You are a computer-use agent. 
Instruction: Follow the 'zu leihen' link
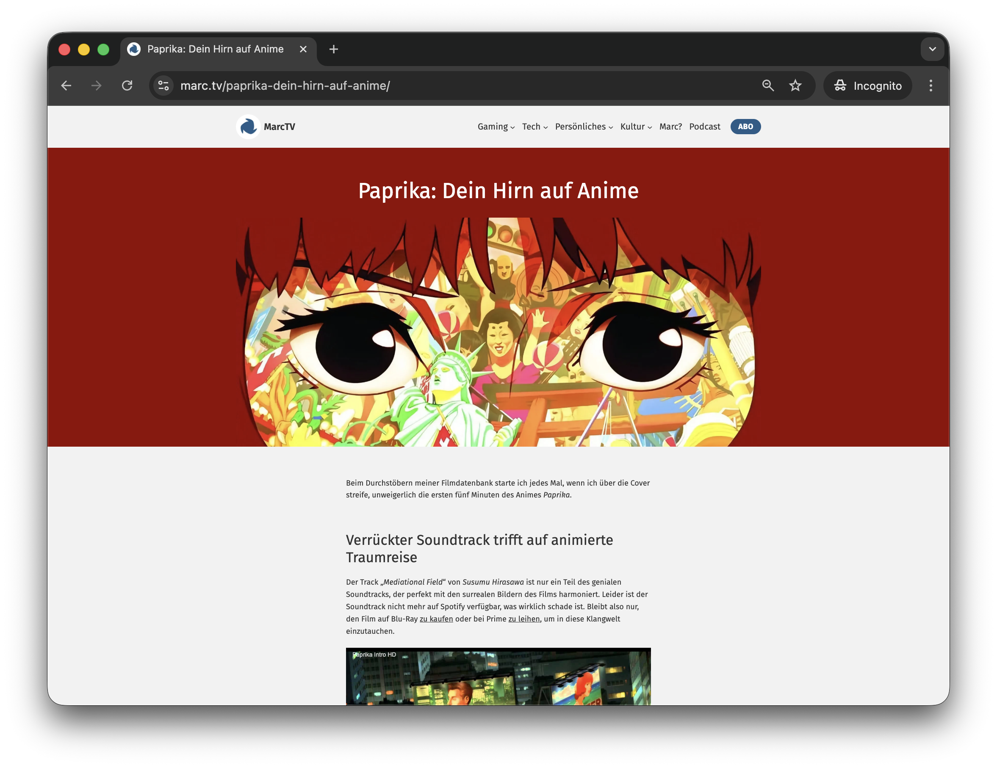[523, 619]
